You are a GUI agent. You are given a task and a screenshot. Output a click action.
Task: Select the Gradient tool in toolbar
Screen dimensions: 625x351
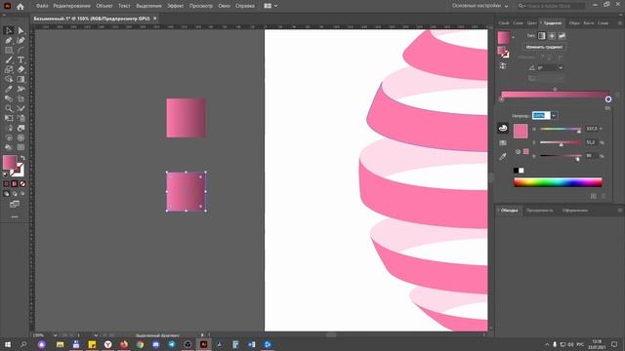pyautogui.click(x=21, y=80)
